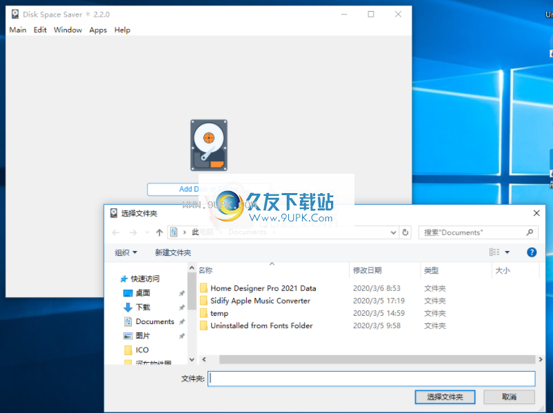This screenshot has height=413, width=553.
Task: Sort by 修改日期 column header
Action: 367,270
